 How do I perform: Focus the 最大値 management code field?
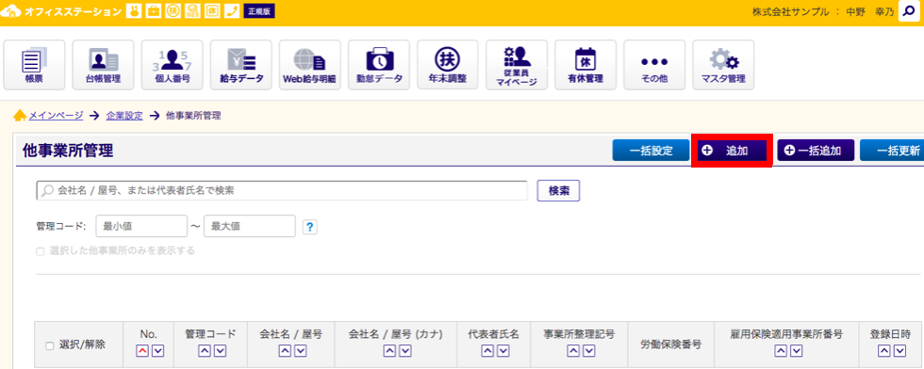tap(250, 226)
